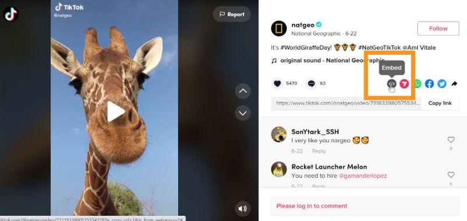The width and height of the screenshot is (467, 221).
Task: Like Rocket Launcher Melon's comment heart
Action: (x=451, y=174)
